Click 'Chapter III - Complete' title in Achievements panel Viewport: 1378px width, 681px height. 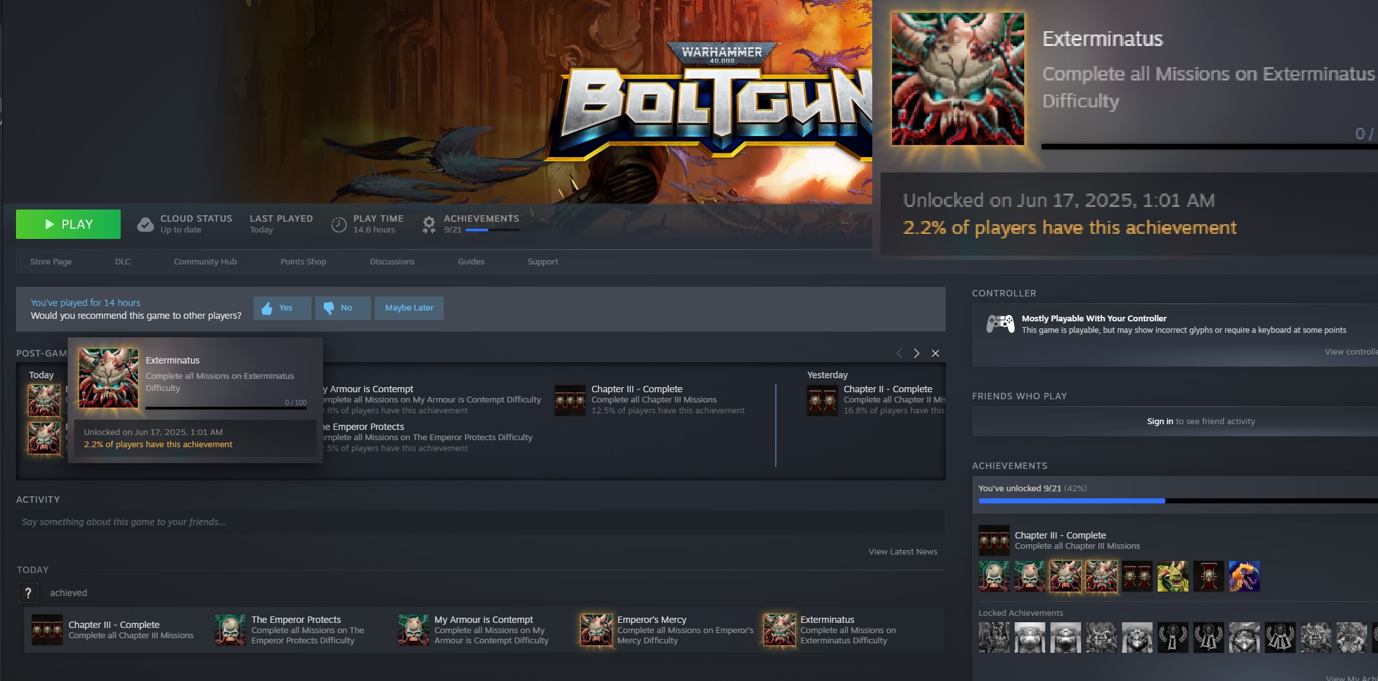[x=1060, y=535]
